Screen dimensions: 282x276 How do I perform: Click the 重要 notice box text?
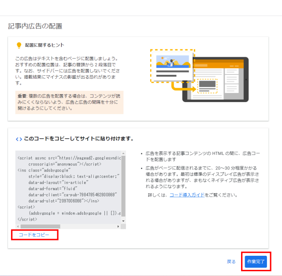pyautogui.click(x=69, y=102)
